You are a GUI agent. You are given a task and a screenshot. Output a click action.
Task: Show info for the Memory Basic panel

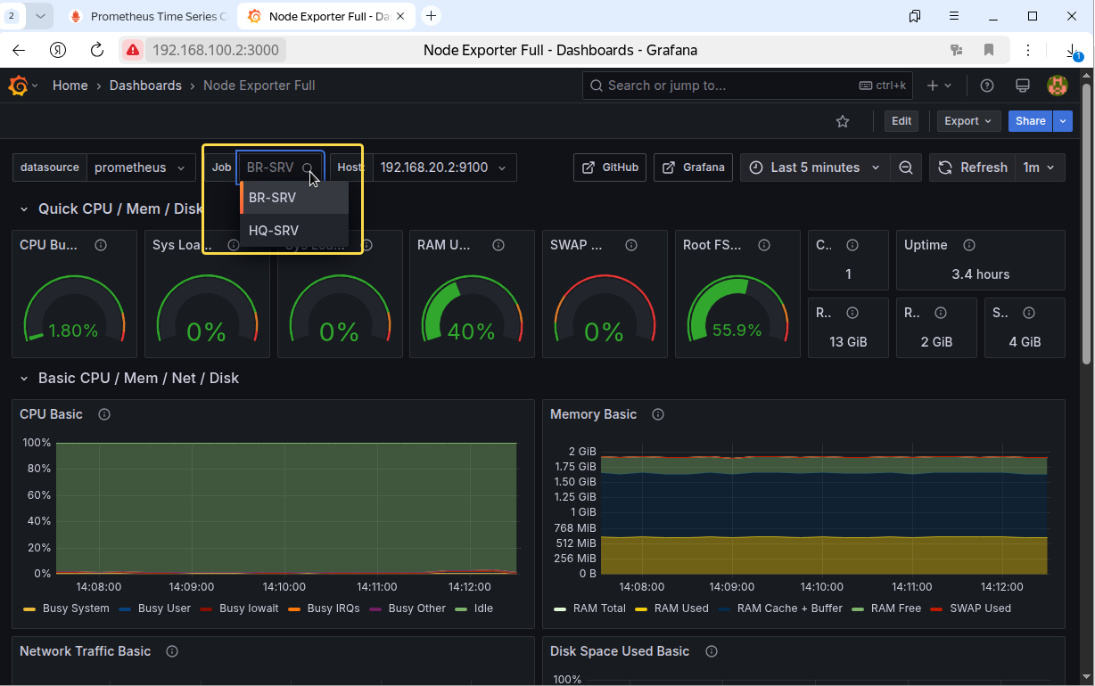(x=658, y=414)
